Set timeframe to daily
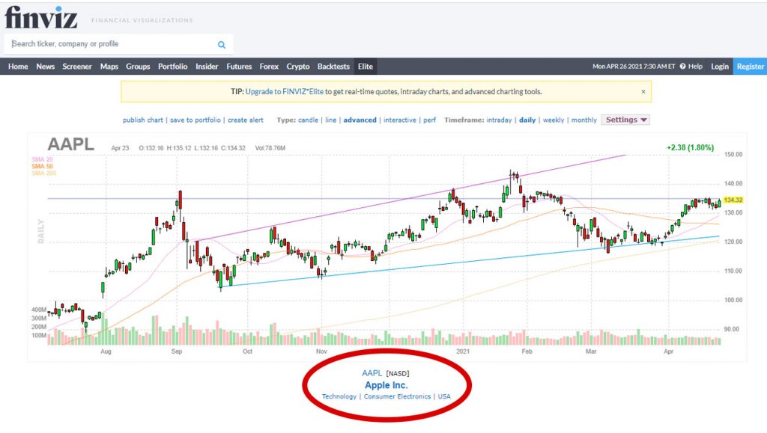The height and width of the screenshot is (433, 767). (x=527, y=120)
